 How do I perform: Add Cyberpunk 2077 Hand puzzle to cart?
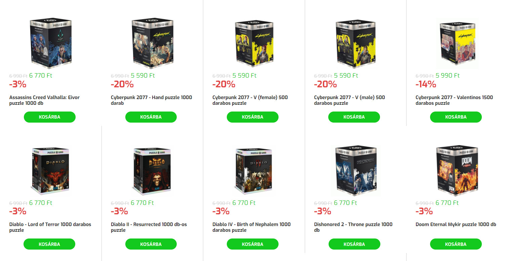point(151,117)
